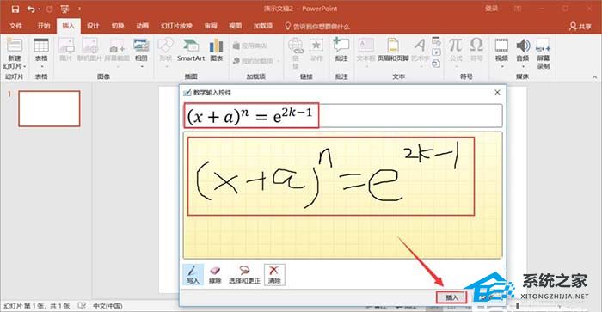Open the 视图 (View) tab
The image size is (602, 312).
[236, 26]
